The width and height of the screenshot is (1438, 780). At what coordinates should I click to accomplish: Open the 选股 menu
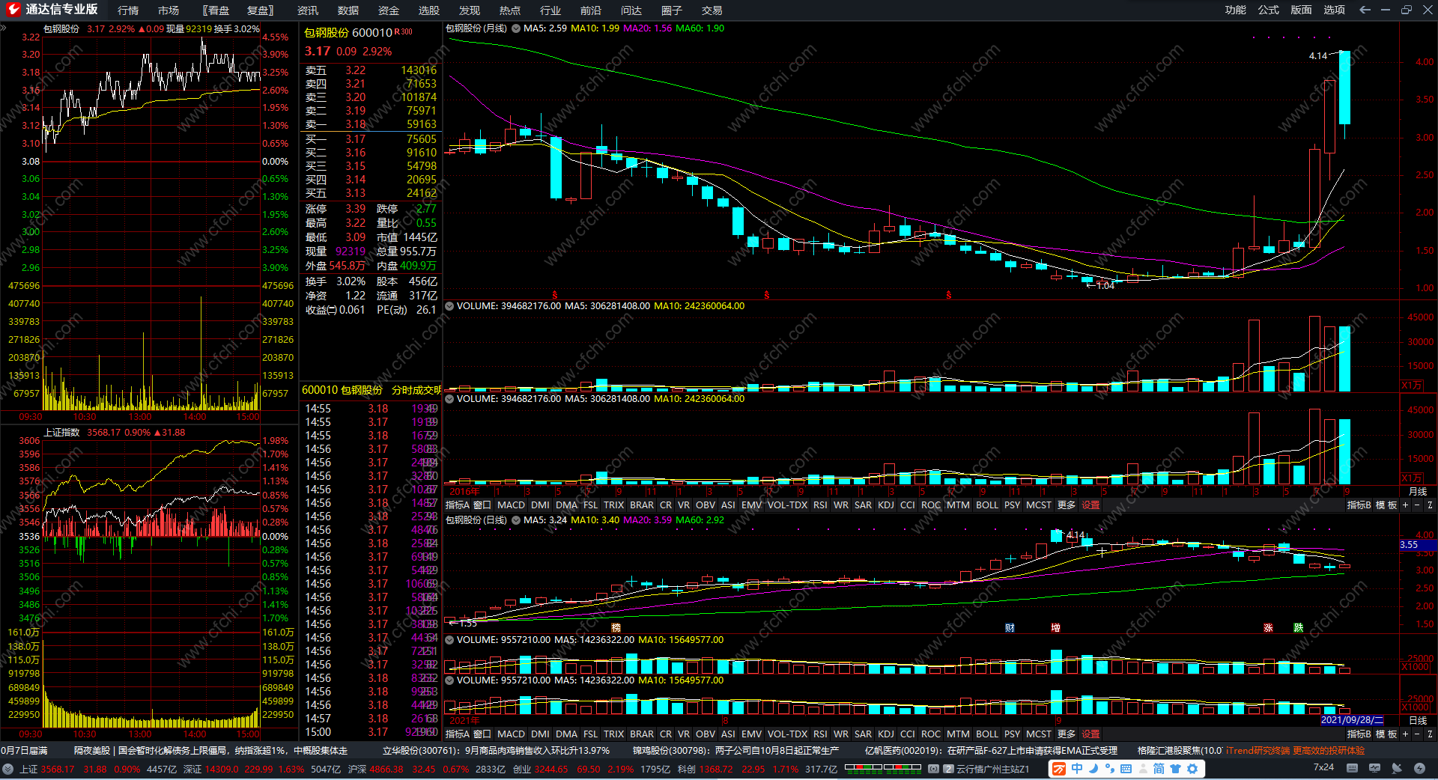429,10
